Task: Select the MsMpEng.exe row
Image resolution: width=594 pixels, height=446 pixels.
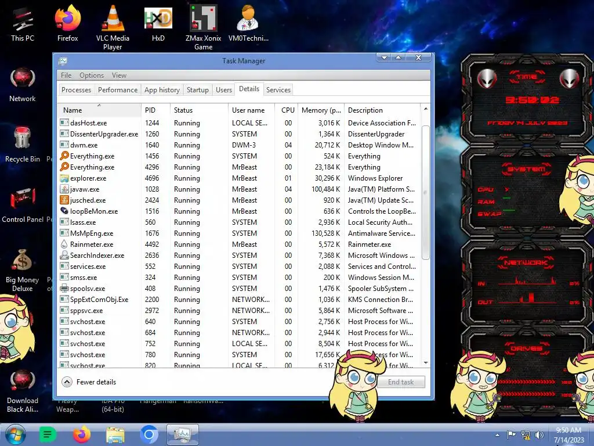Action: [x=239, y=233]
